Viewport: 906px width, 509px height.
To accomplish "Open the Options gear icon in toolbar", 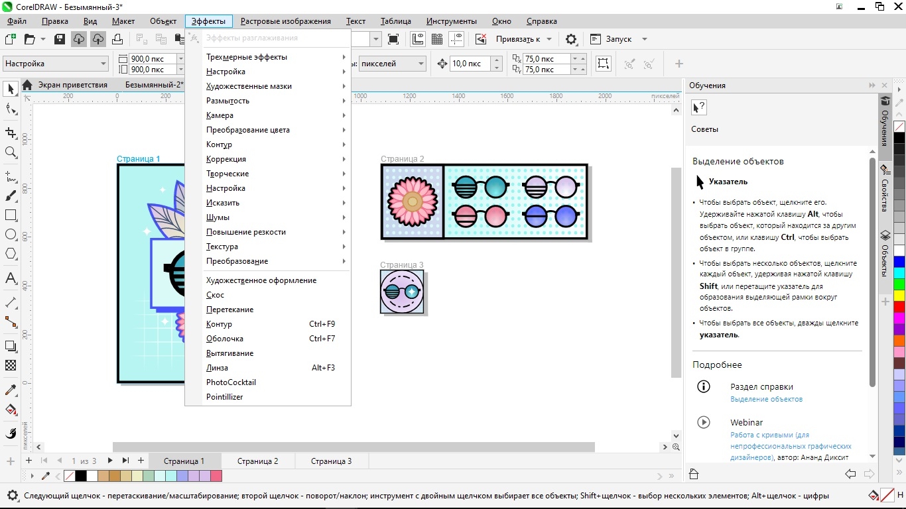I will [x=571, y=39].
